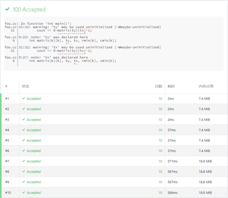The height and width of the screenshot is (198, 228).
Task: Open the Accepted link for test case #6
Action: point(34,151)
